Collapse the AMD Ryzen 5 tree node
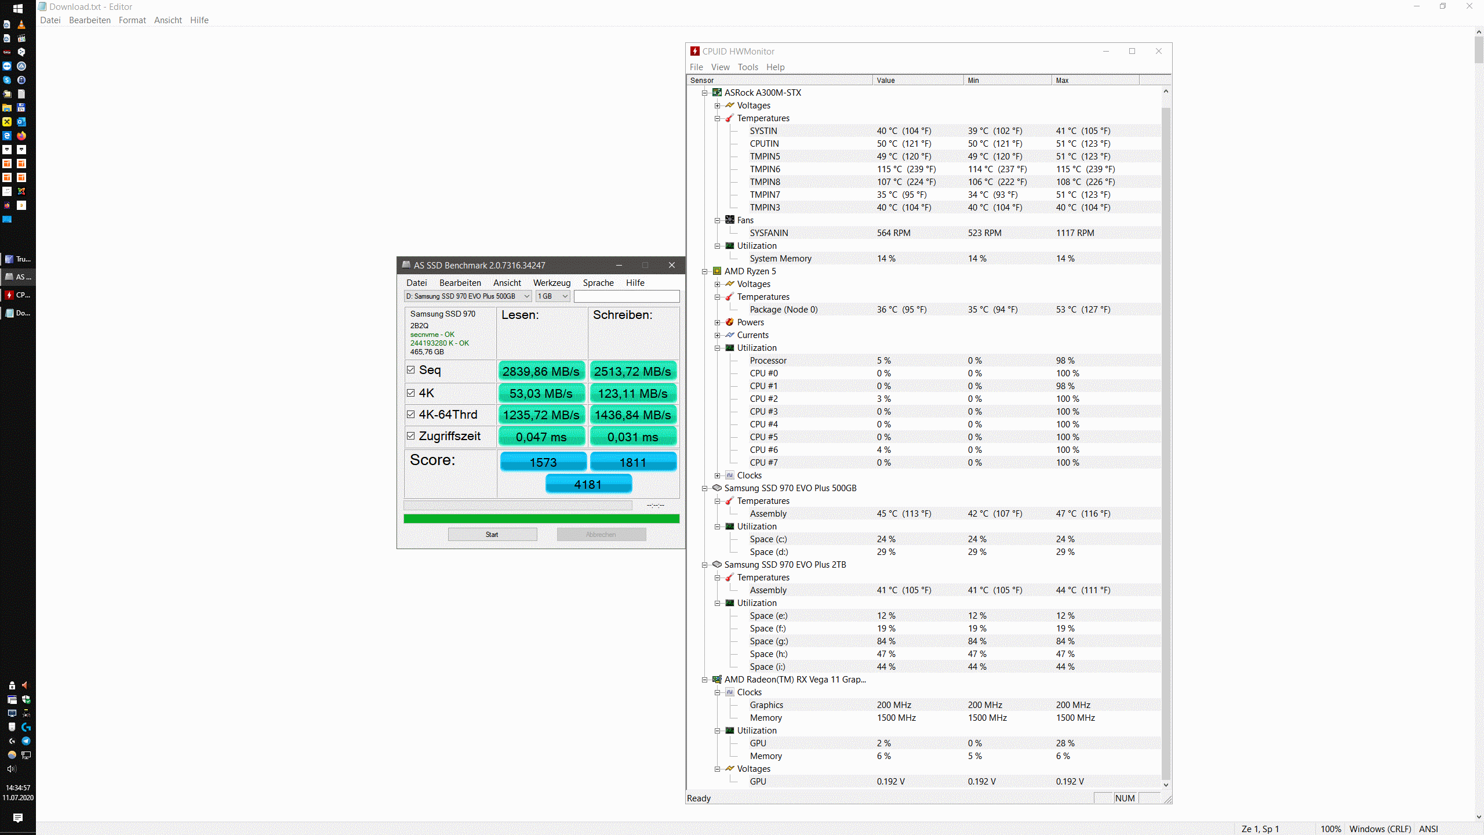This screenshot has width=1484, height=835. coord(705,271)
